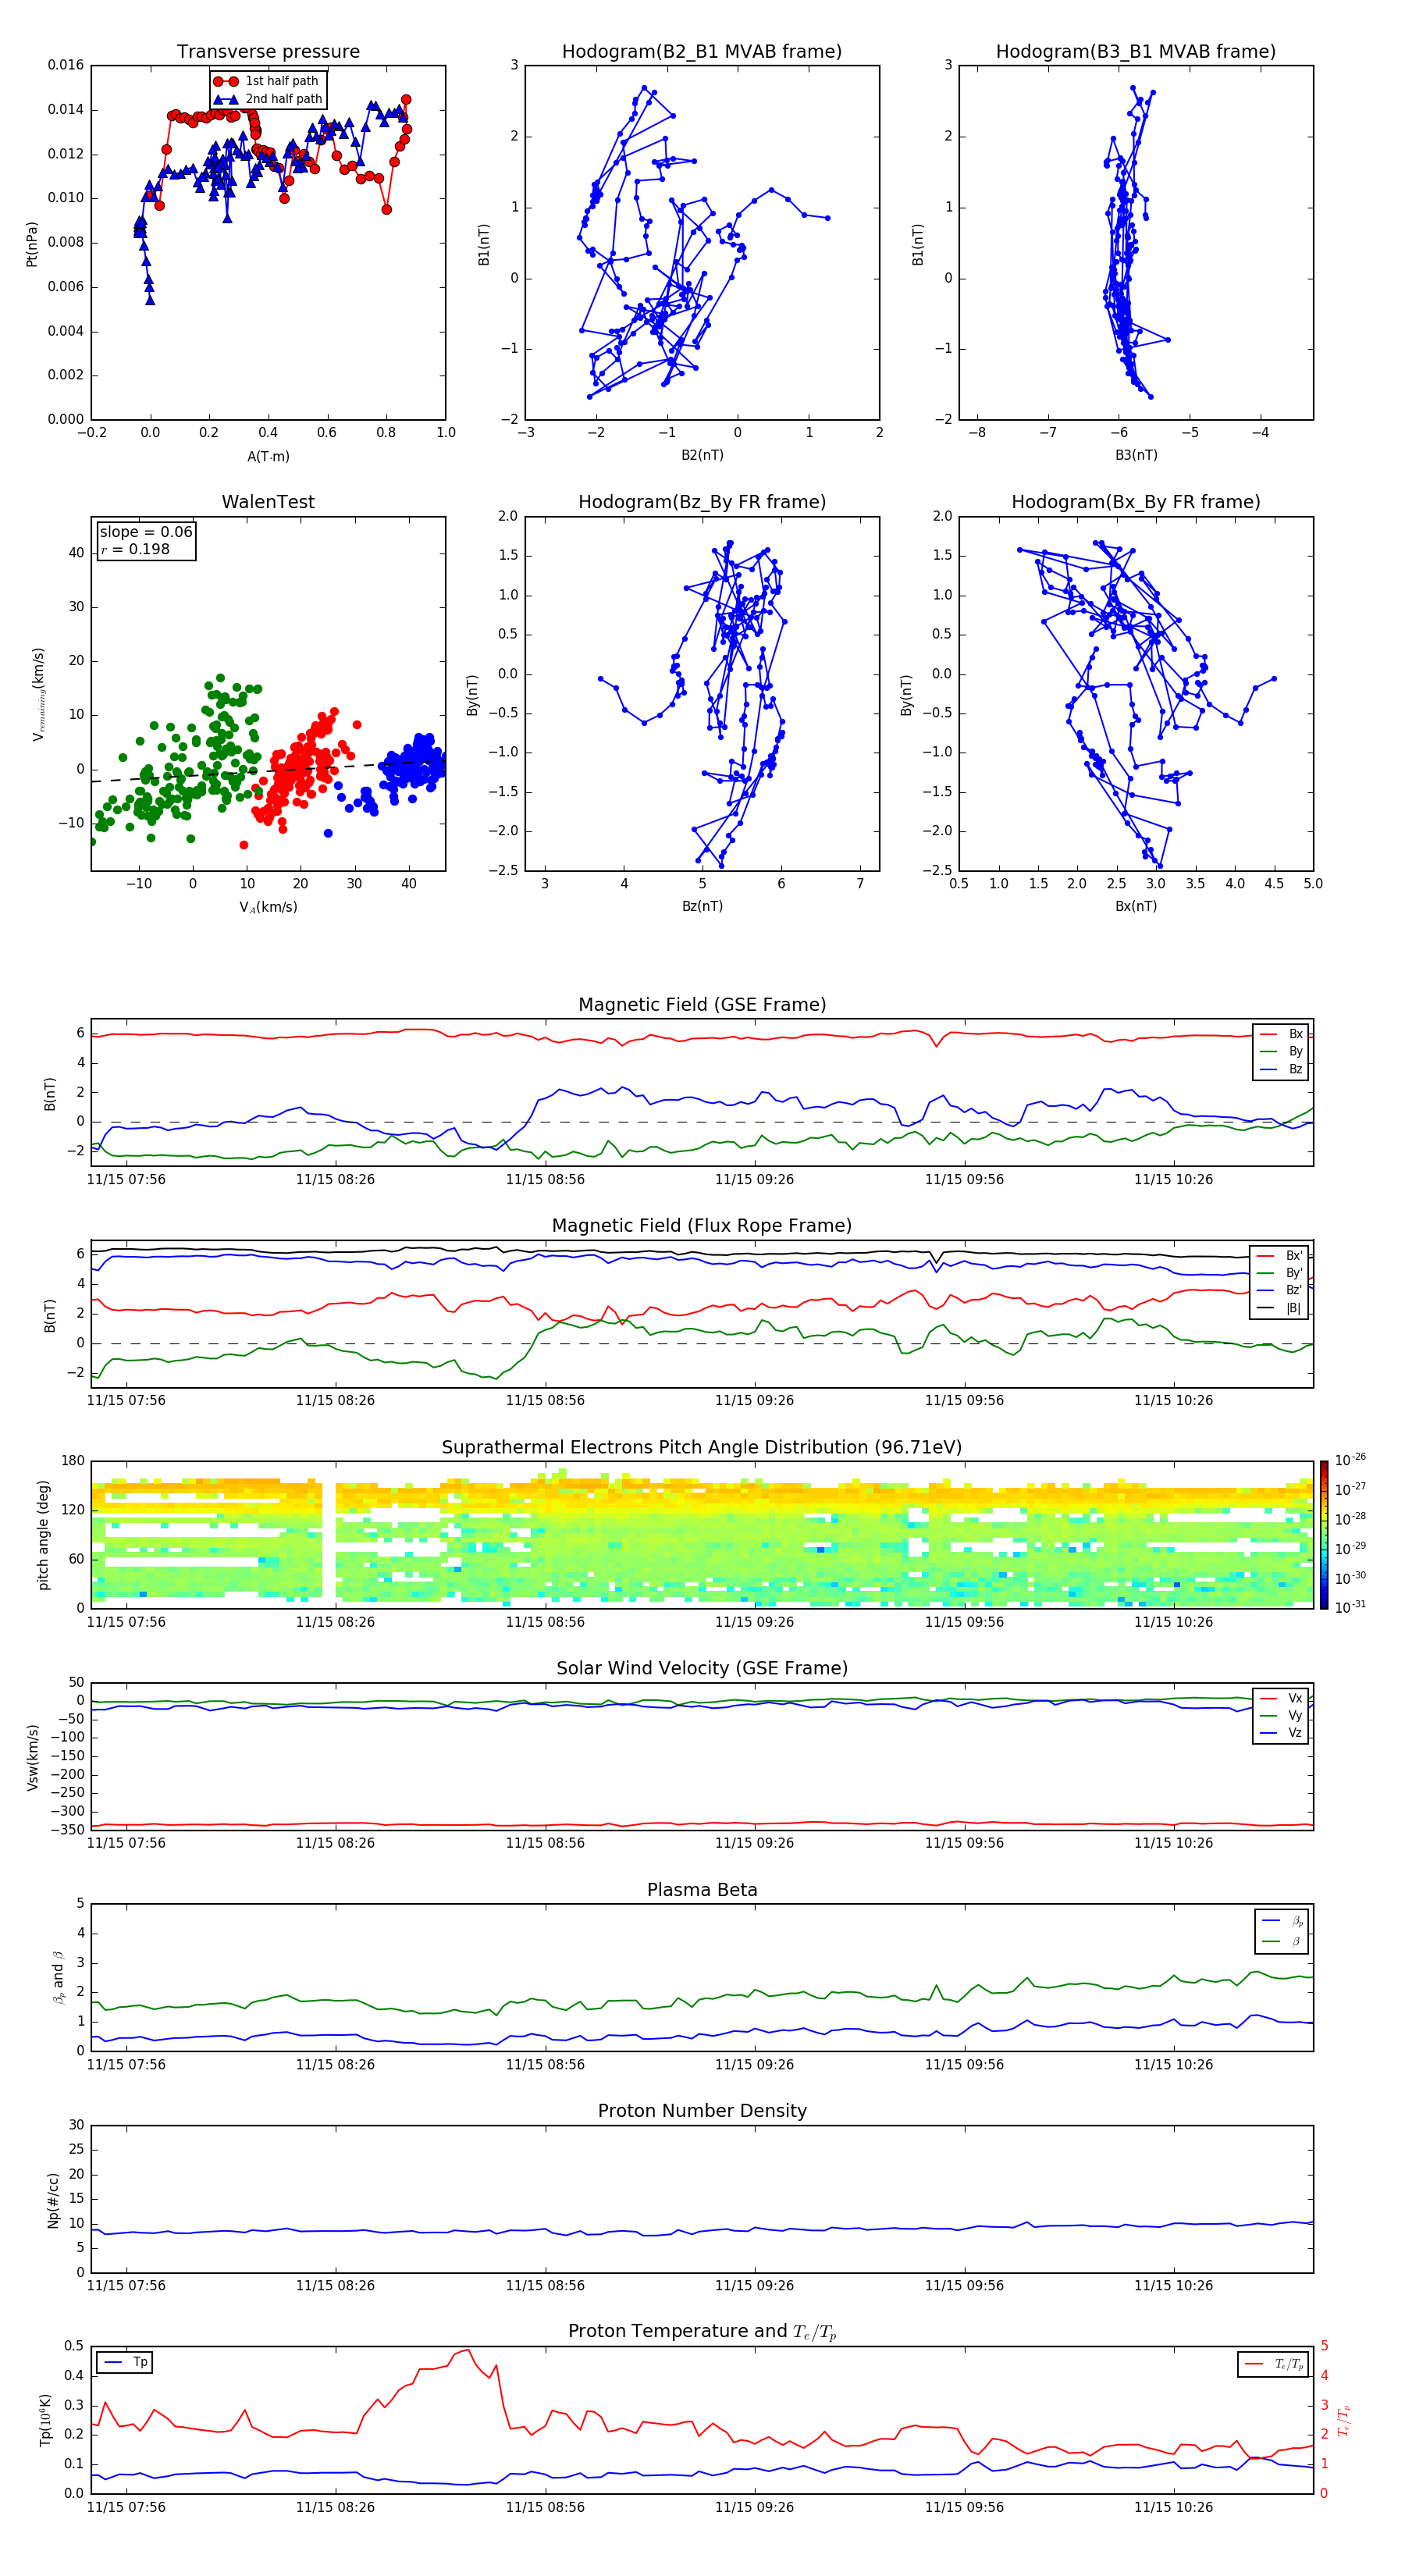1405x2576 pixels.
Task: Select 'Vz' in the velocity legend
Action: pos(1282,1733)
